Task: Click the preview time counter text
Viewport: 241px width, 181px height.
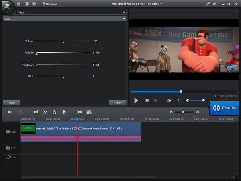Action: pos(225,96)
